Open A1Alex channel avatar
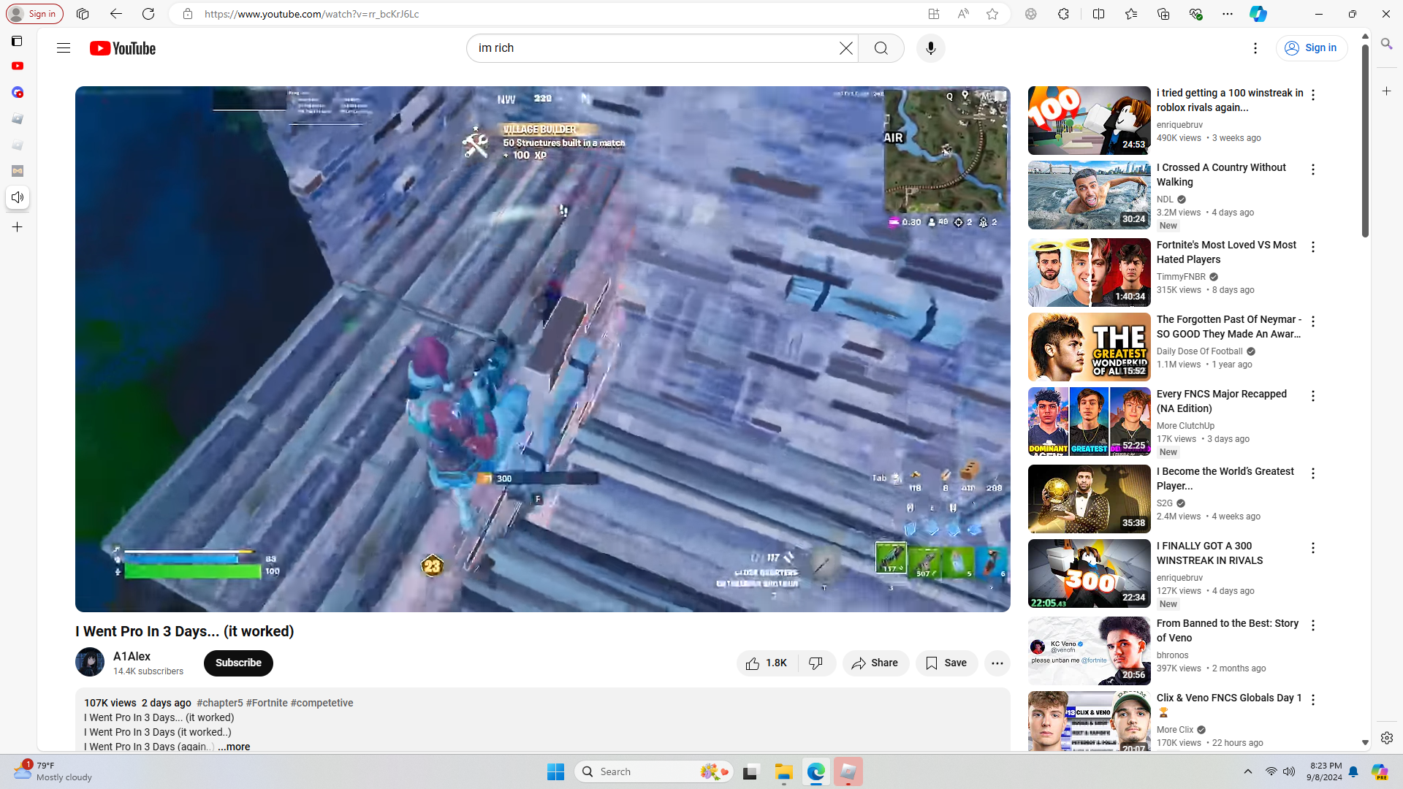Screen dimensions: 1403x789 [90, 663]
